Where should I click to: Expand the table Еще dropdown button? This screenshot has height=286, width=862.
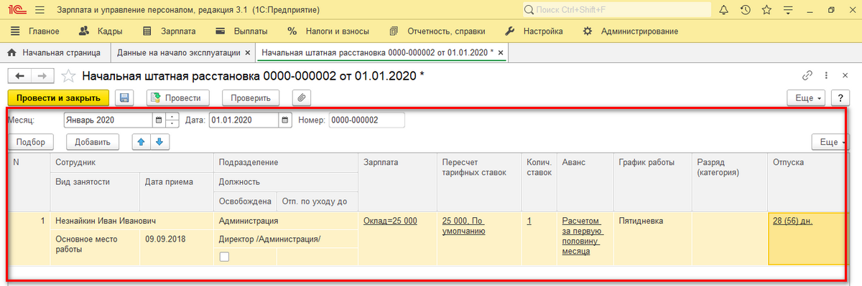point(830,142)
